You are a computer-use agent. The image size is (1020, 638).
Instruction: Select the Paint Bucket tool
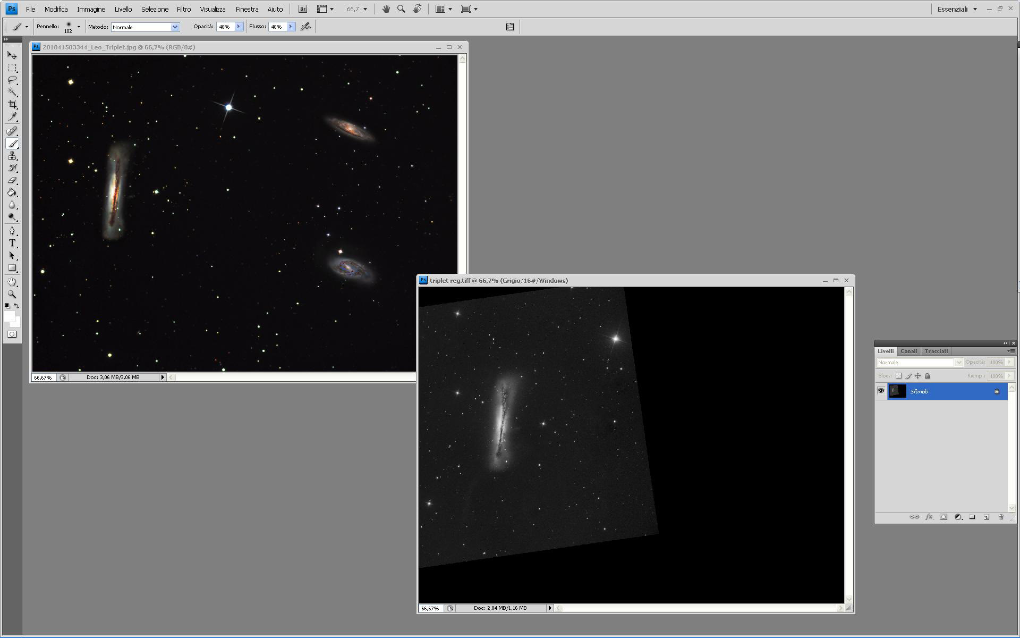[12, 192]
